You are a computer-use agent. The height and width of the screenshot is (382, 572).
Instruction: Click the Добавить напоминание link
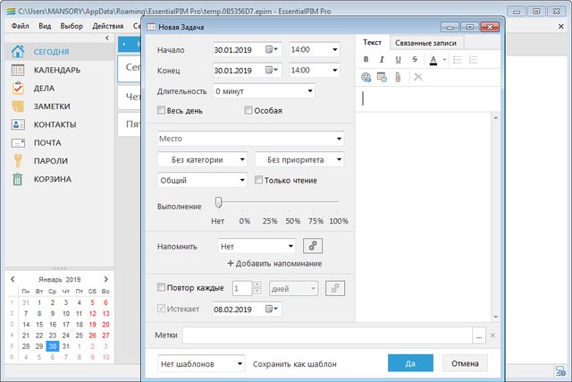(x=274, y=264)
